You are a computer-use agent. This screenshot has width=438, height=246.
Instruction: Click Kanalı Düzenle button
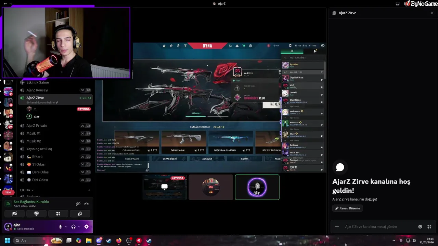(x=347, y=208)
